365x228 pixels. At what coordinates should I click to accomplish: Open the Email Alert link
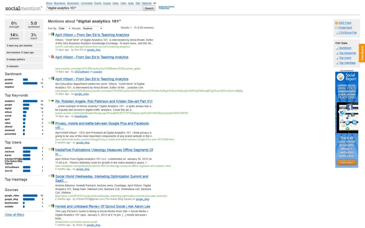345,28
